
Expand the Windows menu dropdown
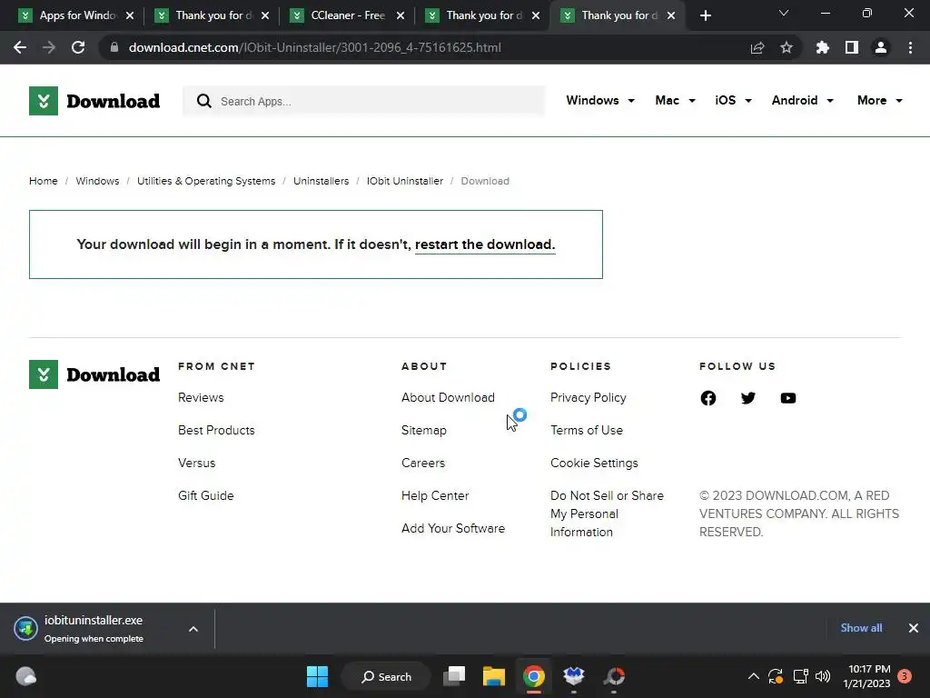(x=600, y=100)
